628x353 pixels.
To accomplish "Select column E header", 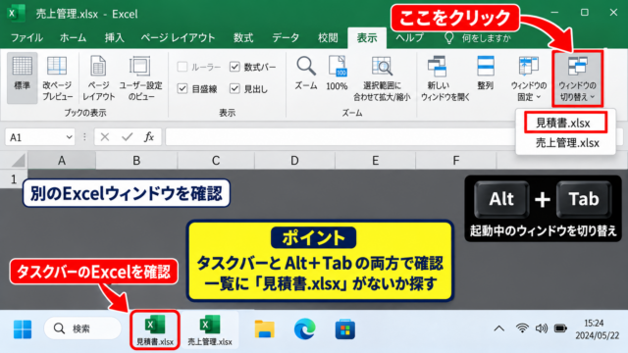I will pyautogui.click(x=375, y=161).
